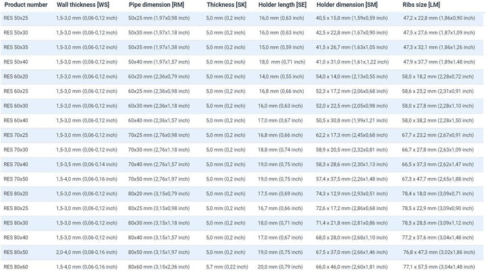
Task: Click ribs size 66,5 x 37,3 mm
Action: point(438,164)
